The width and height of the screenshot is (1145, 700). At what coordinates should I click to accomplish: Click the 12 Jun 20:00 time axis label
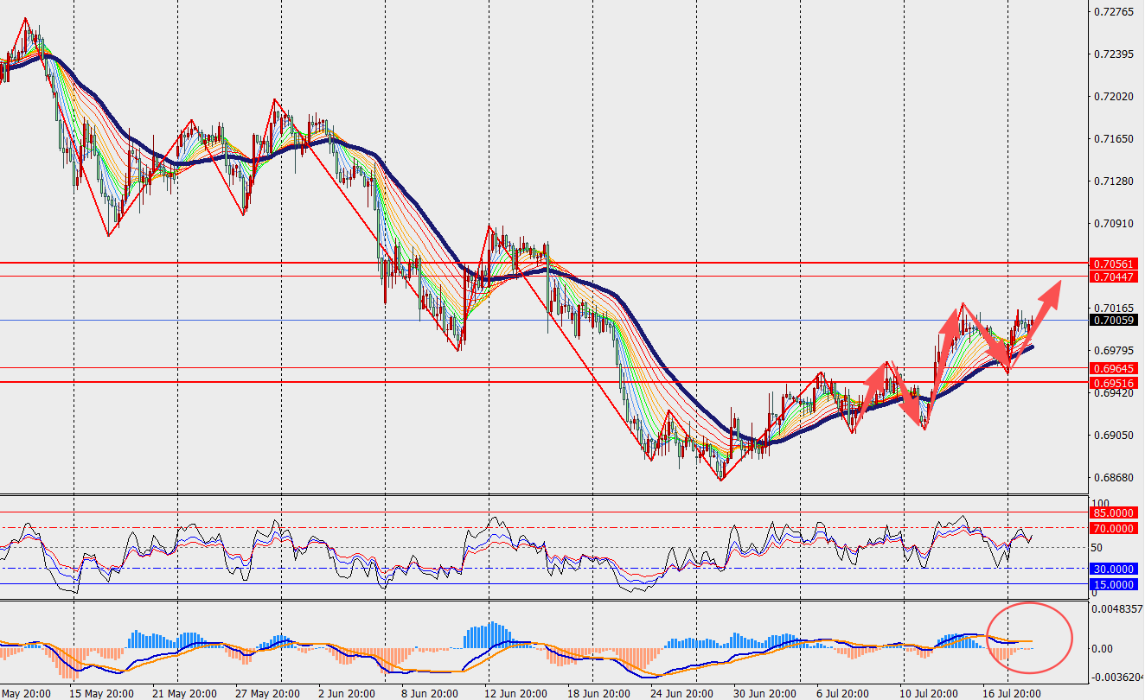(517, 693)
